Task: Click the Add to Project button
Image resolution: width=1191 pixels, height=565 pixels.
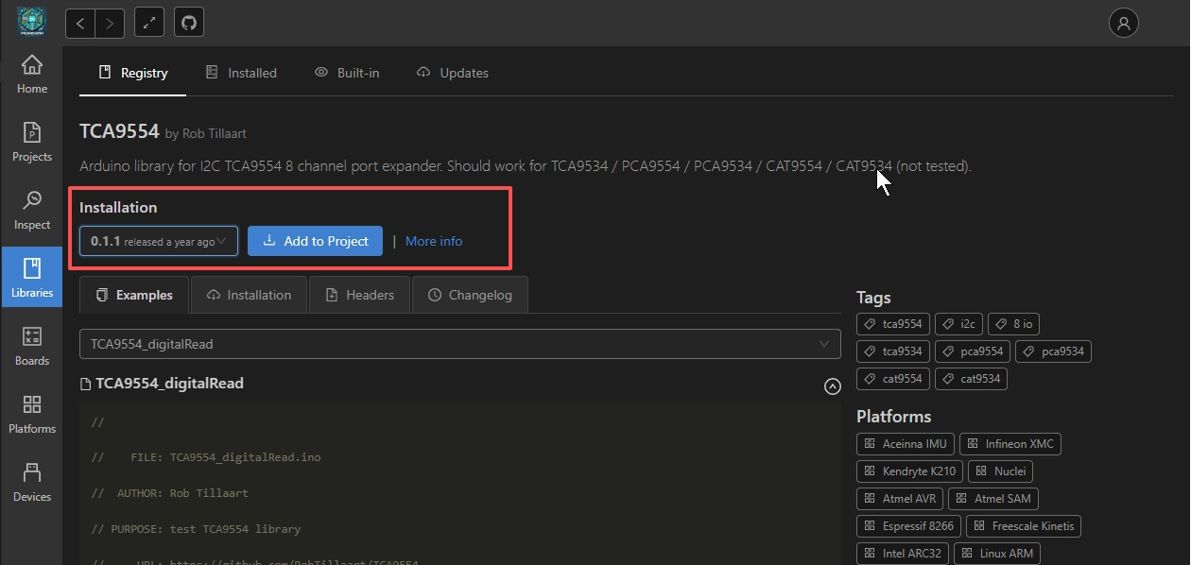Action: pos(315,241)
